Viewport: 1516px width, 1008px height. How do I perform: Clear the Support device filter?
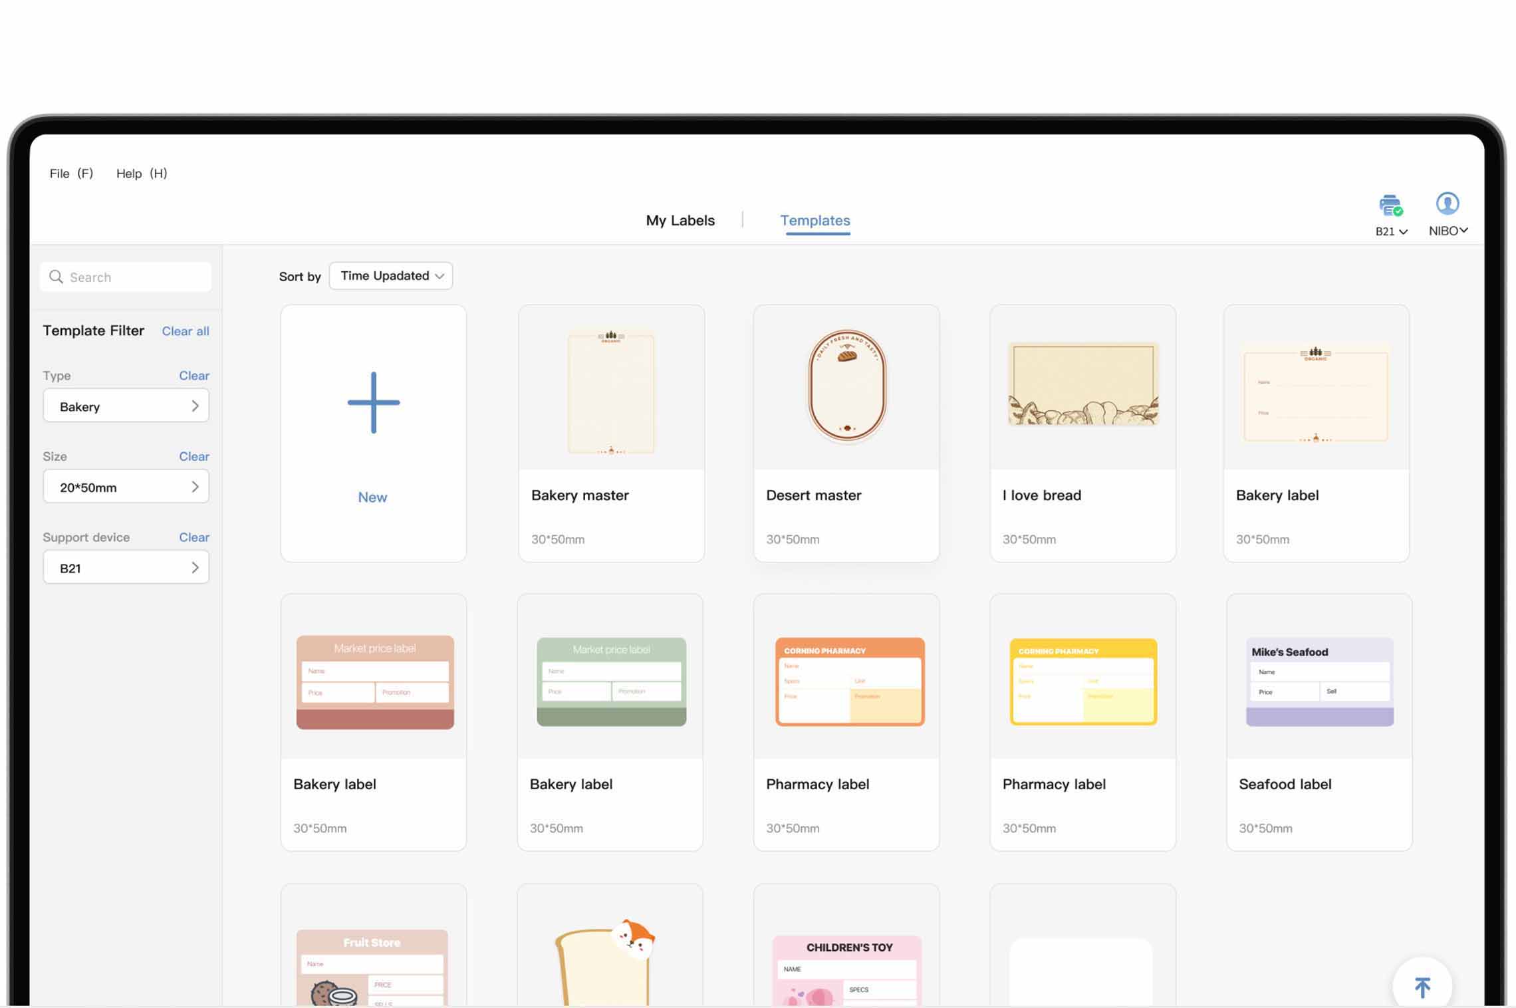click(194, 537)
